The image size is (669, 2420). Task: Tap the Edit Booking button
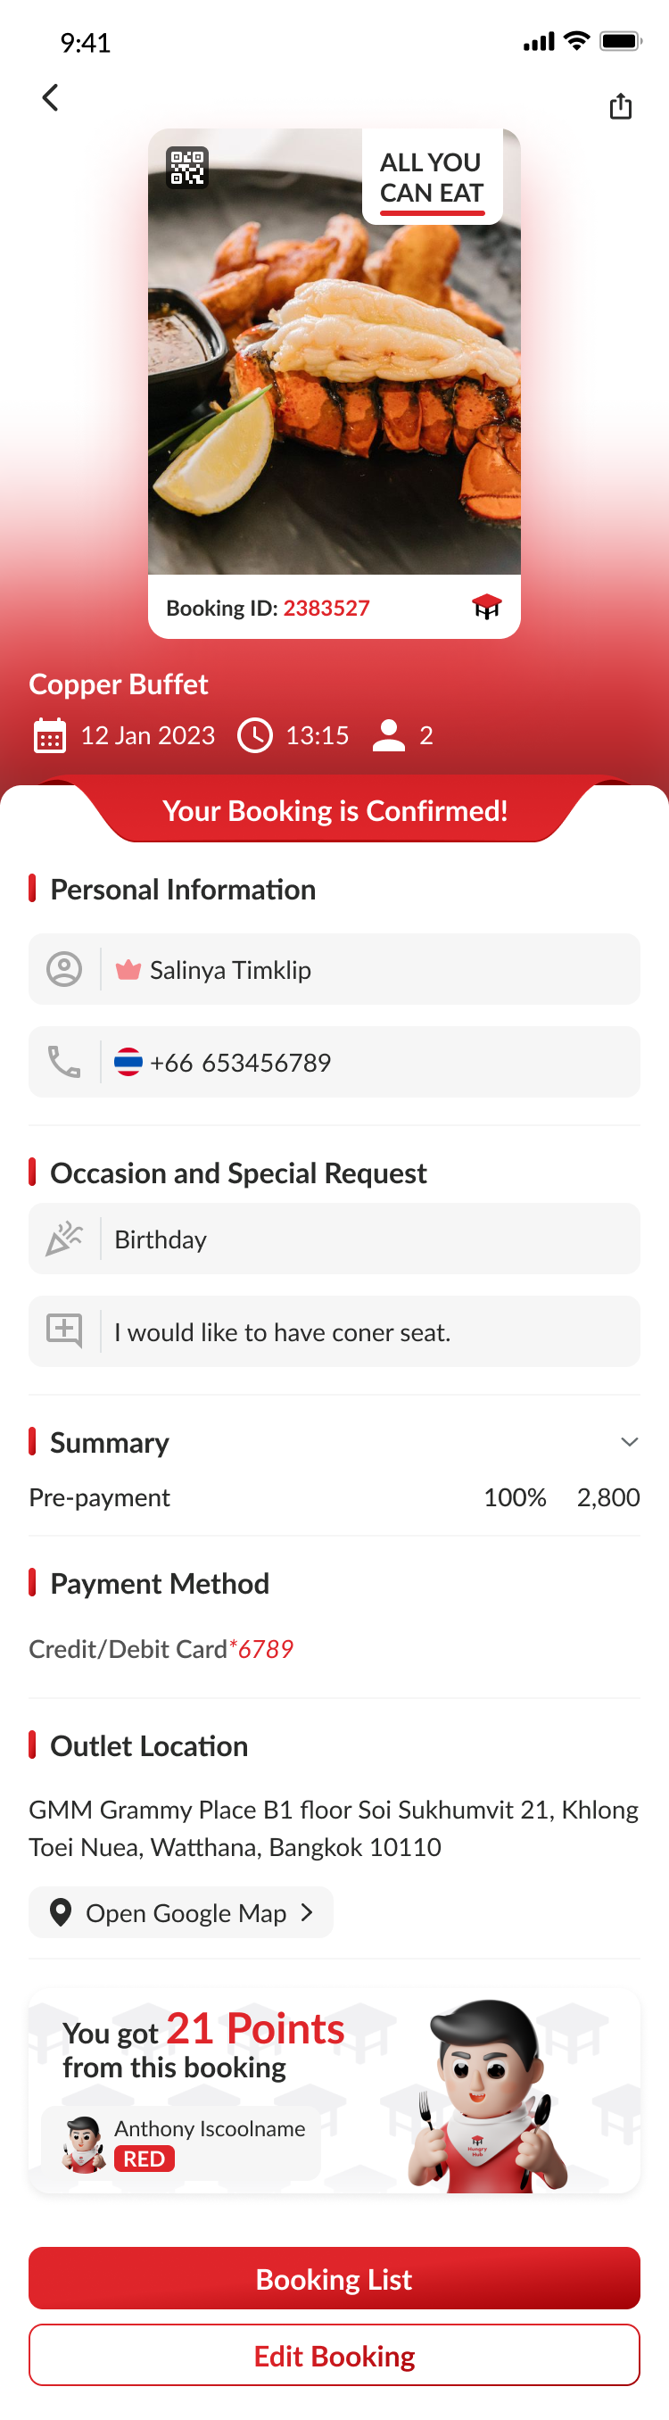(334, 2355)
